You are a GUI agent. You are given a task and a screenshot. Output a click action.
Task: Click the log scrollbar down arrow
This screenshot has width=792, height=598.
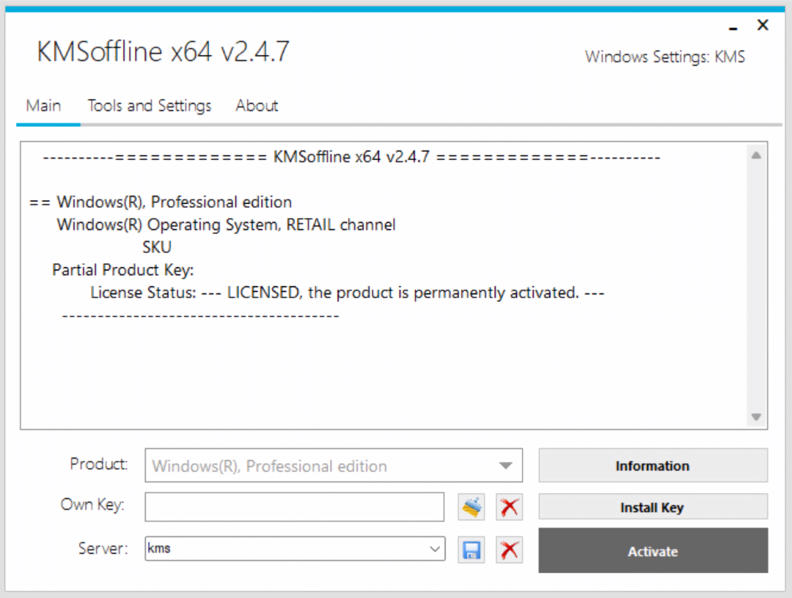pyautogui.click(x=756, y=417)
